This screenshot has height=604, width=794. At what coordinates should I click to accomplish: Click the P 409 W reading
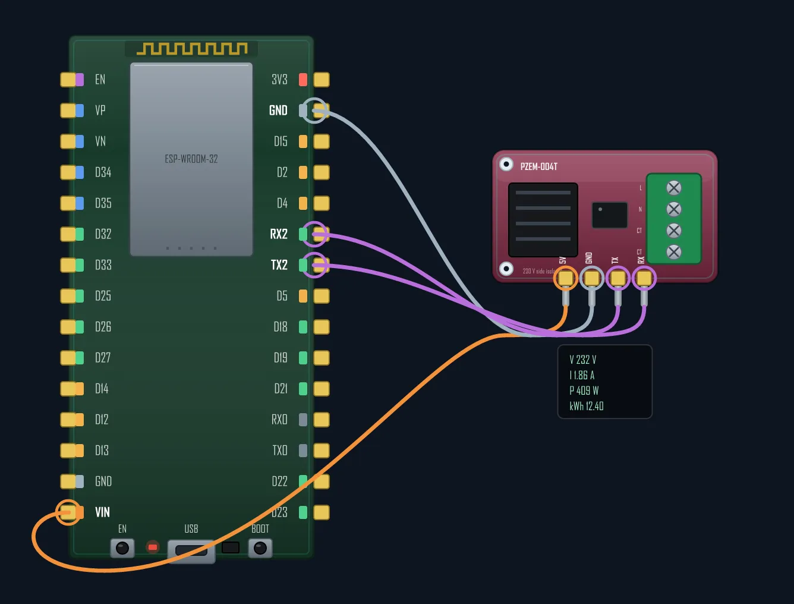click(x=584, y=391)
